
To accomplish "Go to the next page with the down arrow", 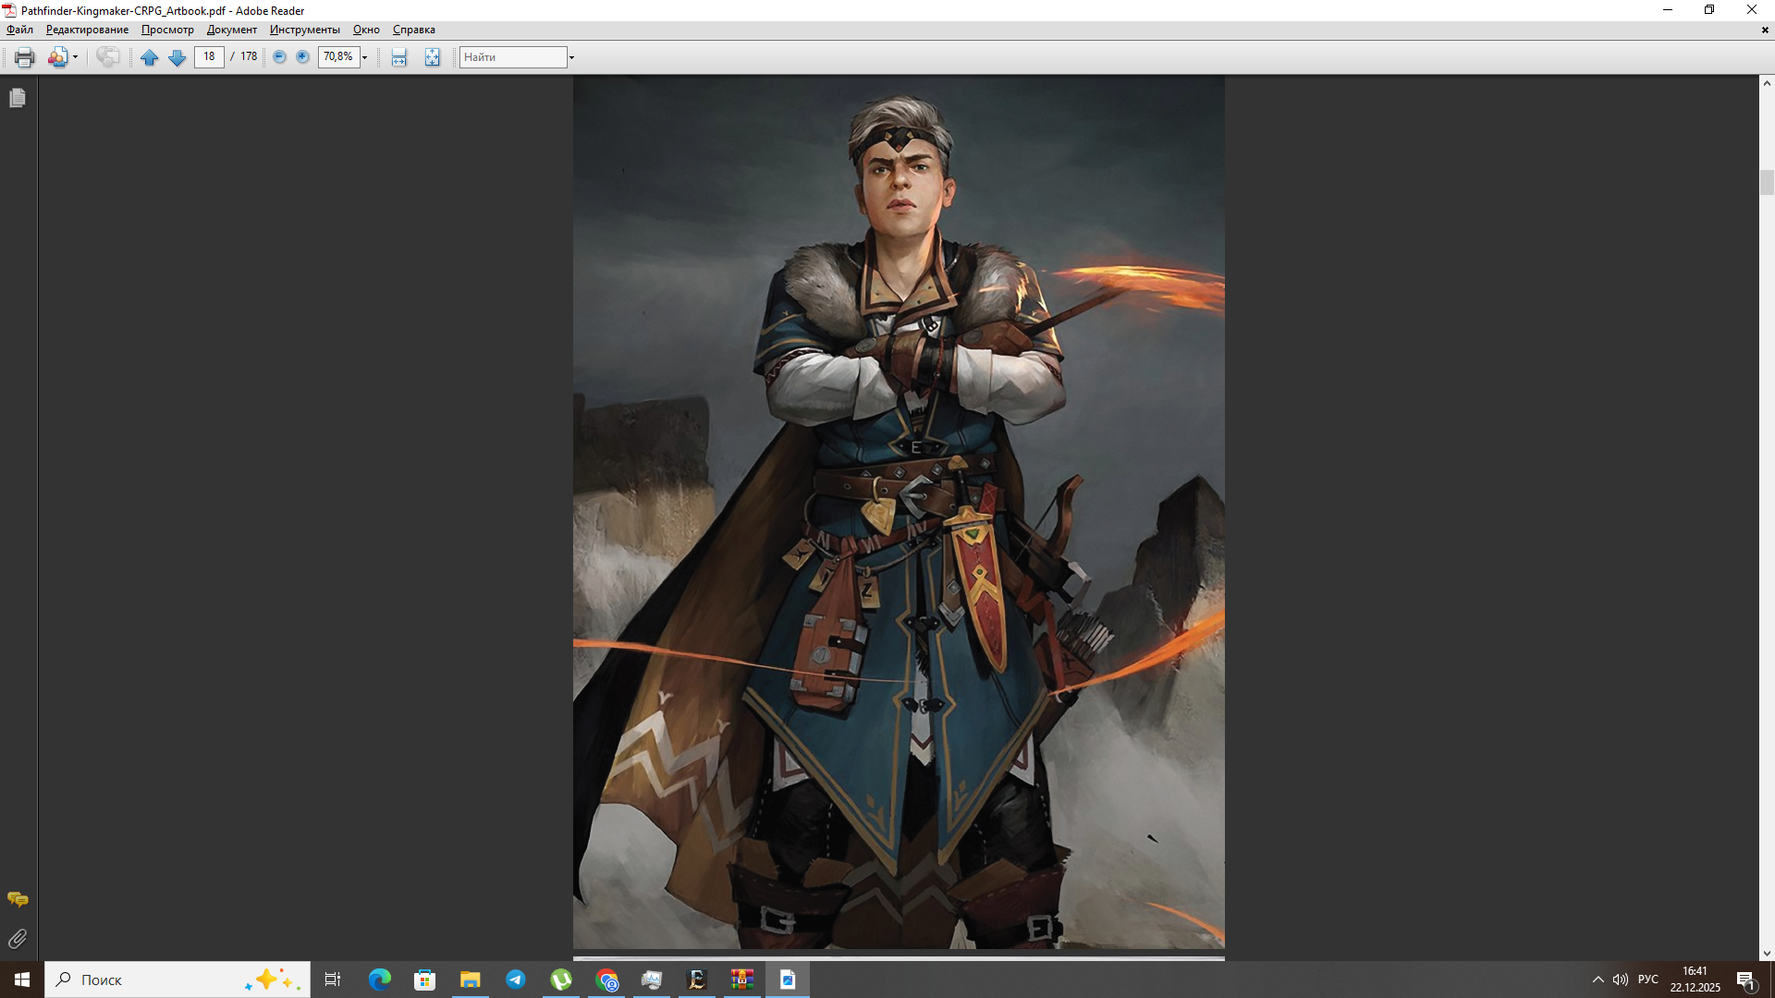I will (x=177, y=57).
